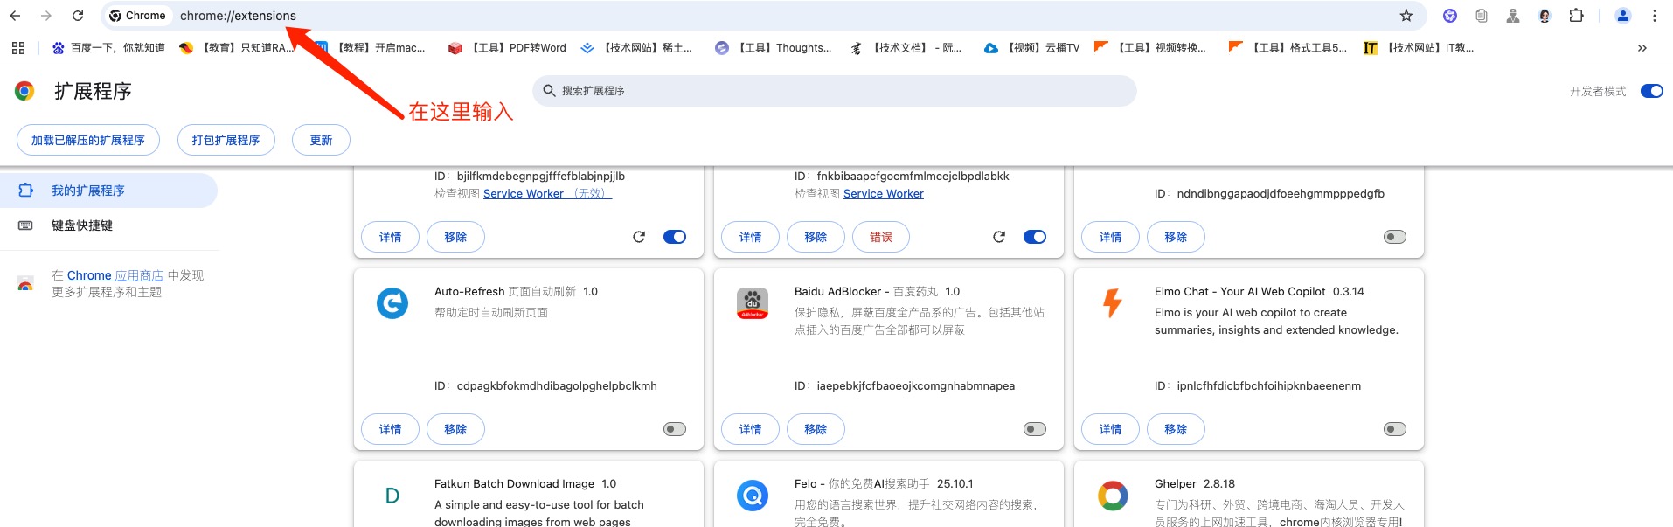Click 移除 for extension fnkbibaapcfgocmfmlmcejclbpdlabkk

click(816, 237)
